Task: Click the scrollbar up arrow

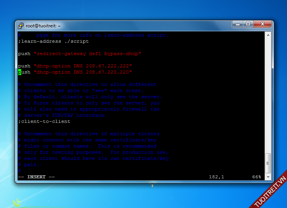Action: coord(268,35)
